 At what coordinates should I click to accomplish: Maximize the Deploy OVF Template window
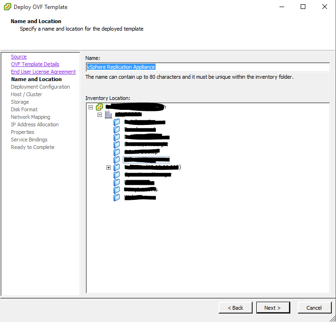303,7
